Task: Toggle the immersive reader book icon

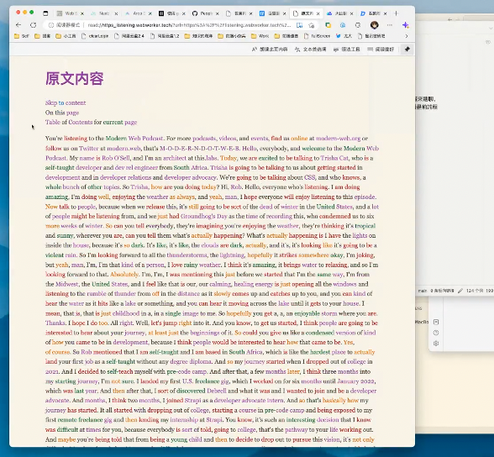Action: coord(299,25)
